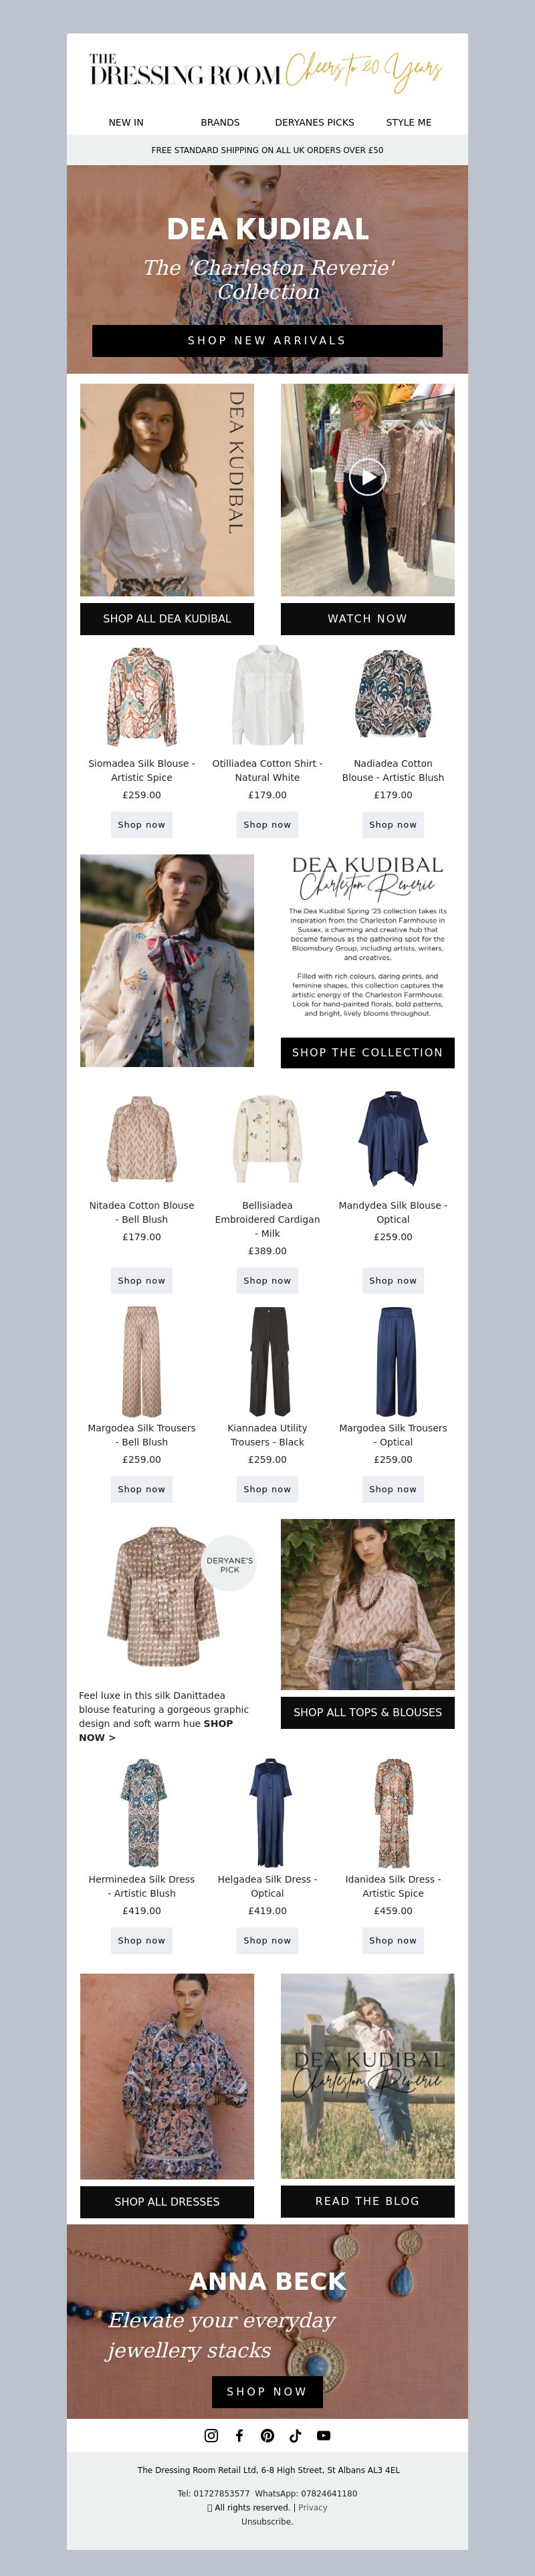Open the TikTok social icon
Viewport: 535px width, 2576px height.
[295, 2435]
